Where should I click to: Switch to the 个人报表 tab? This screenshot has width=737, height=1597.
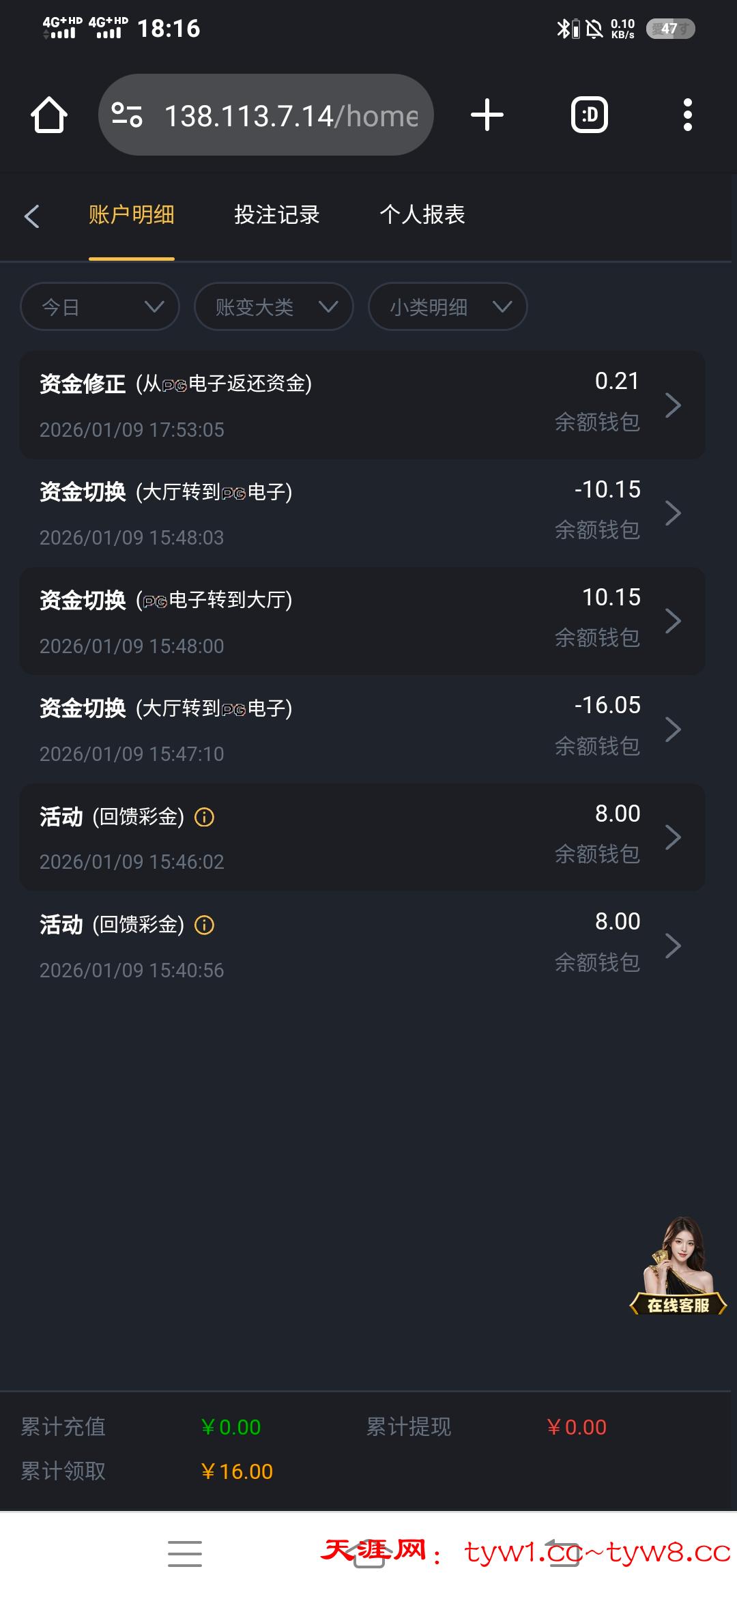[x=422, y=215]
